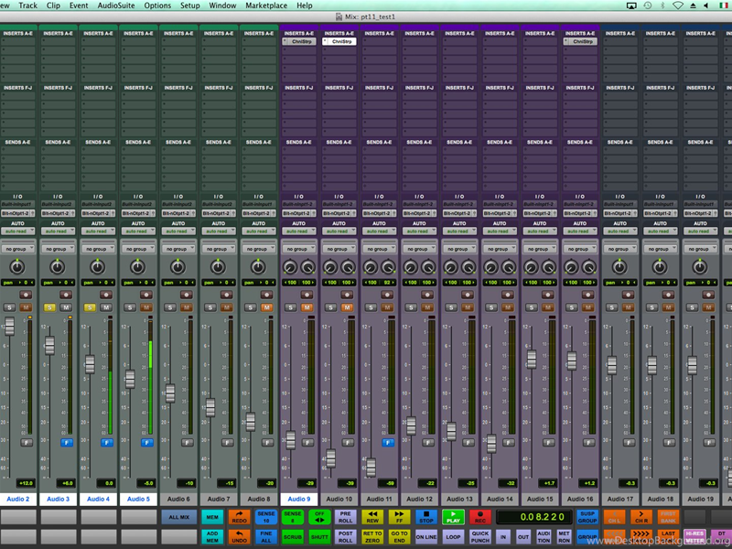Open the Marketplace menu
Screen dimensions: 732x549
click(x=265, y=5)
